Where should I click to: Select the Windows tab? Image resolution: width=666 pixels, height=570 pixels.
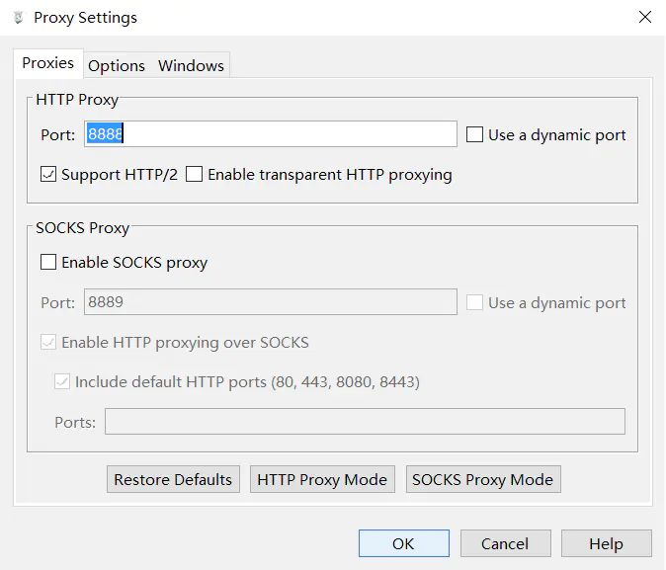coord(191,65)
